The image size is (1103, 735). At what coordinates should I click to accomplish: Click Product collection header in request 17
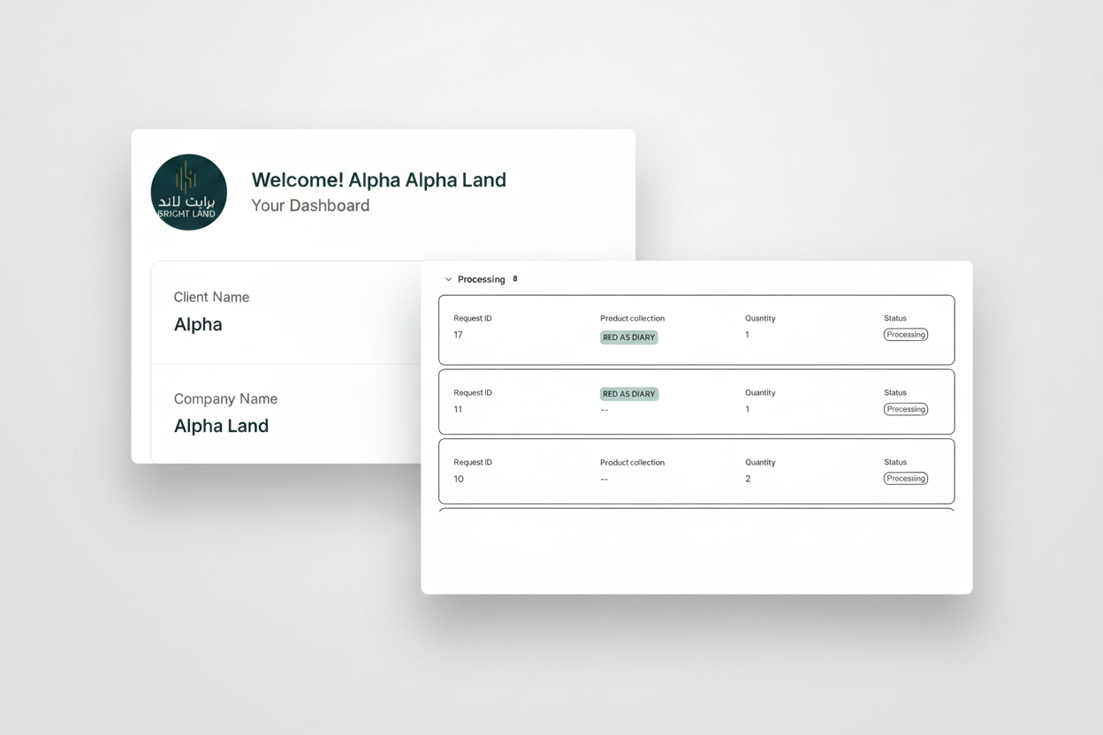point(632,318)
